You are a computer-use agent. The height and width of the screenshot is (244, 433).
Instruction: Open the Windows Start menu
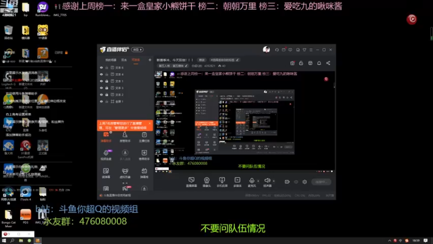(x=4, y=241)
